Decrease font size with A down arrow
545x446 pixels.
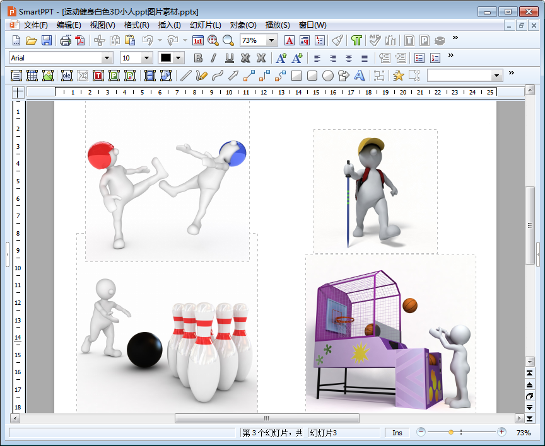click(x=297, y=58)
